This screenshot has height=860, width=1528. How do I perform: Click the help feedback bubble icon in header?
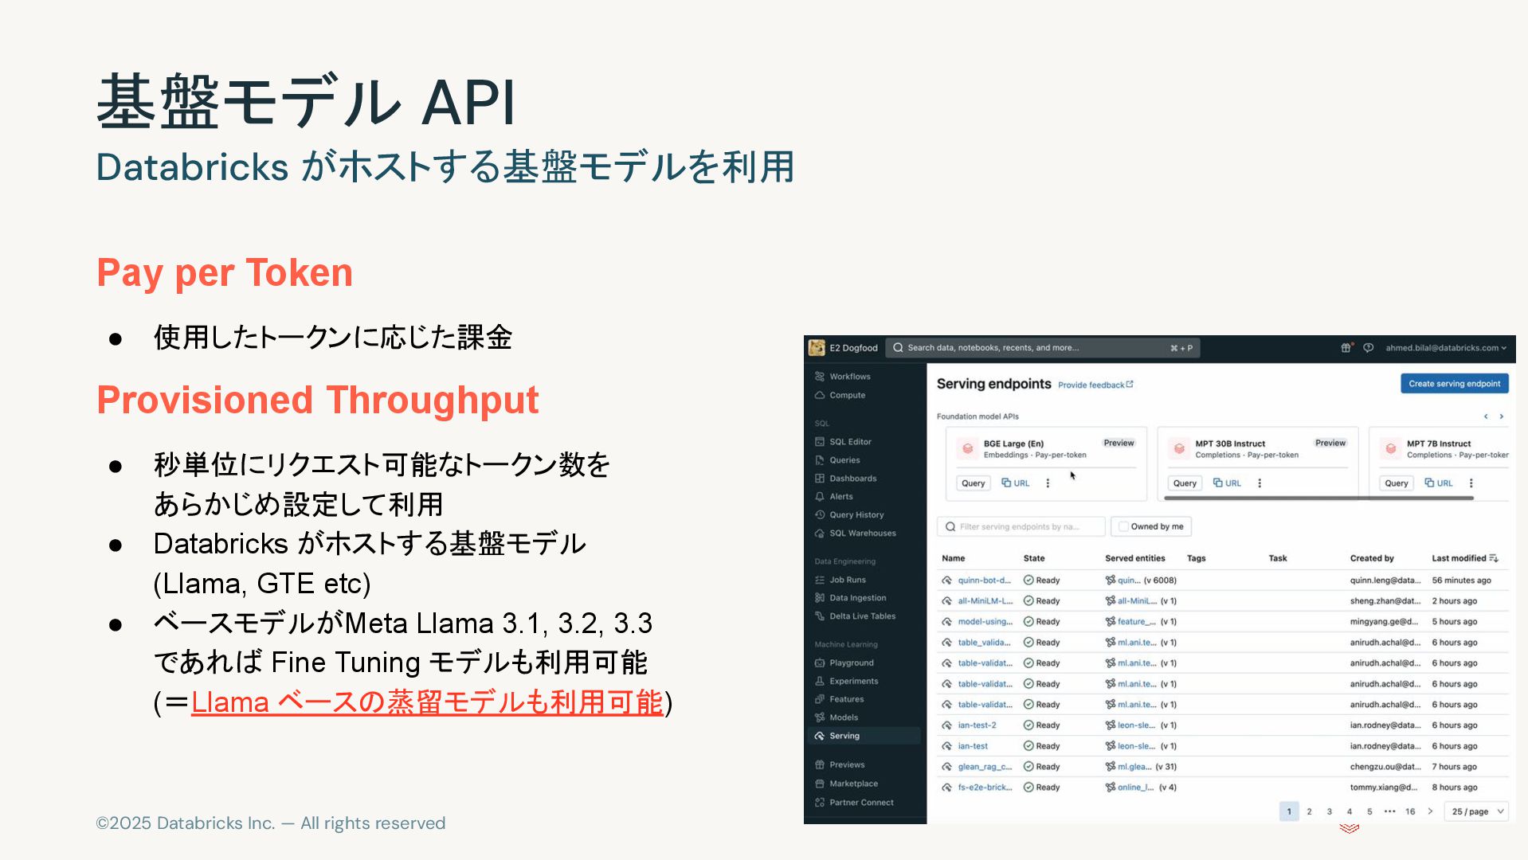(x=1368, y=348)
